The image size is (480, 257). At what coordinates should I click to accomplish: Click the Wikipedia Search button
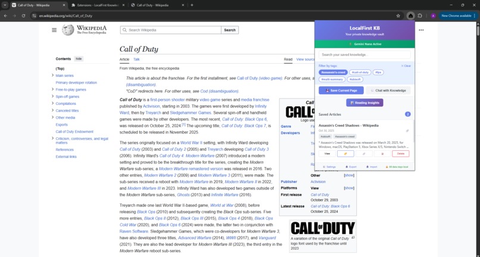tap(230, 30)
